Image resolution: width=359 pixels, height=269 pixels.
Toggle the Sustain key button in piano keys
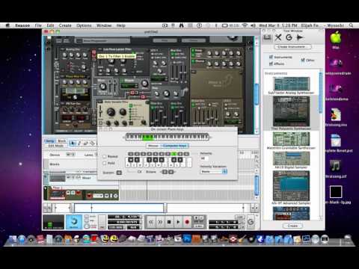click(119, 173)
